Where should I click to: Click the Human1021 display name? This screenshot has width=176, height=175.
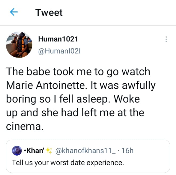(58, 39)
